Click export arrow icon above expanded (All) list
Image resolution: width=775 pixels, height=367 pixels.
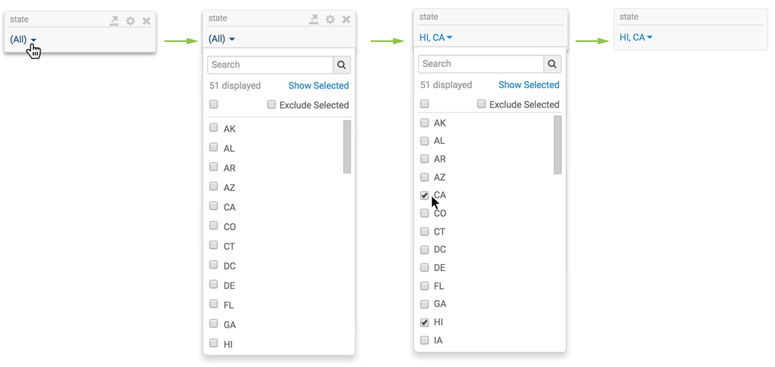pyautogui.click(x=314, y=20)
